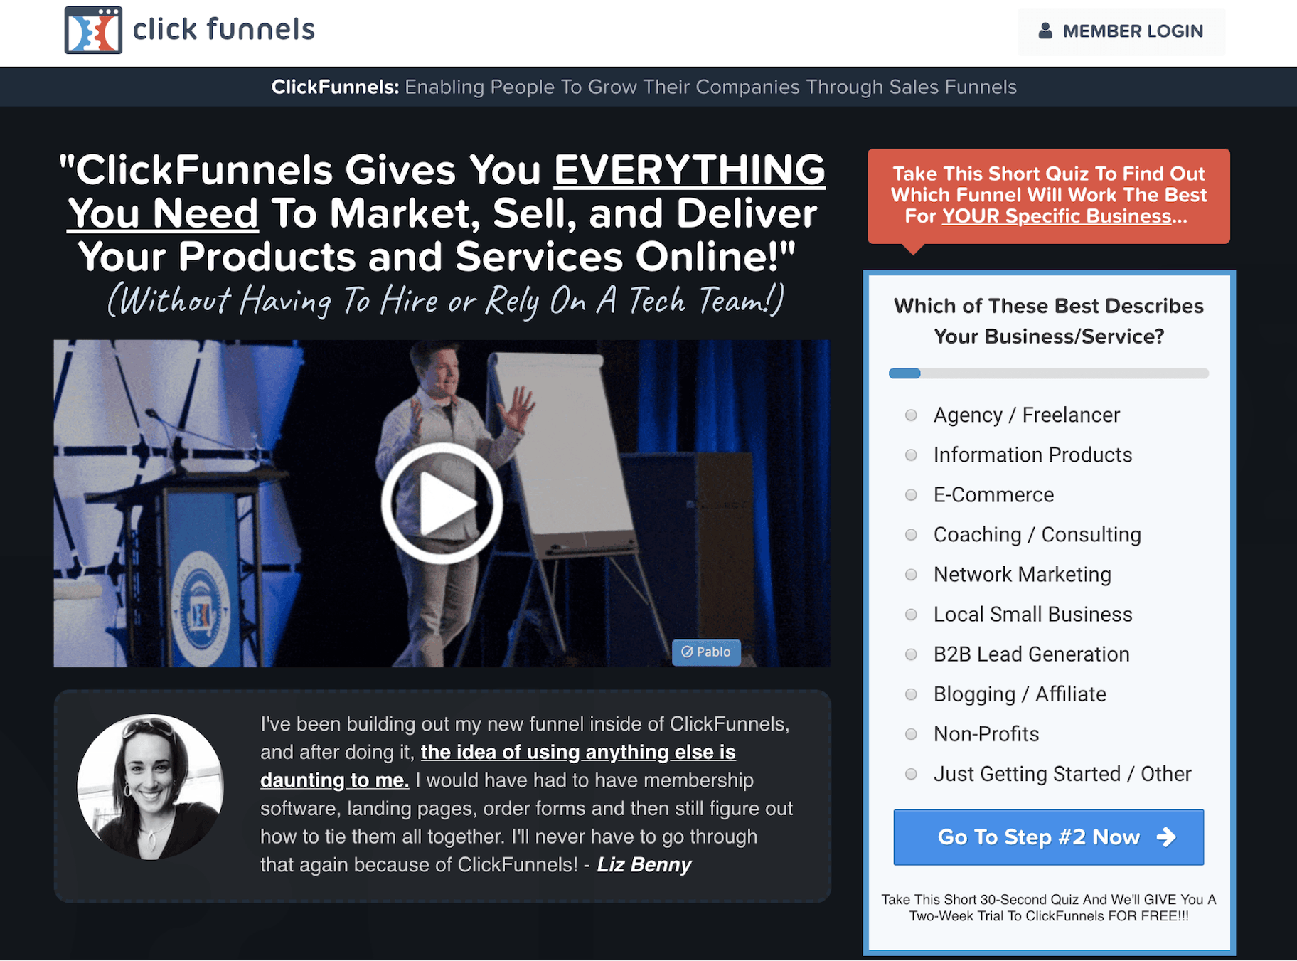Open the Member Login button
The width and height of the screenshot is (1297, 961).
(1121, 31)
